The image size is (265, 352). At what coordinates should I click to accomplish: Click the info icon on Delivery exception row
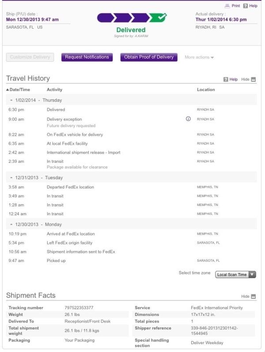[x=188, y=119]
